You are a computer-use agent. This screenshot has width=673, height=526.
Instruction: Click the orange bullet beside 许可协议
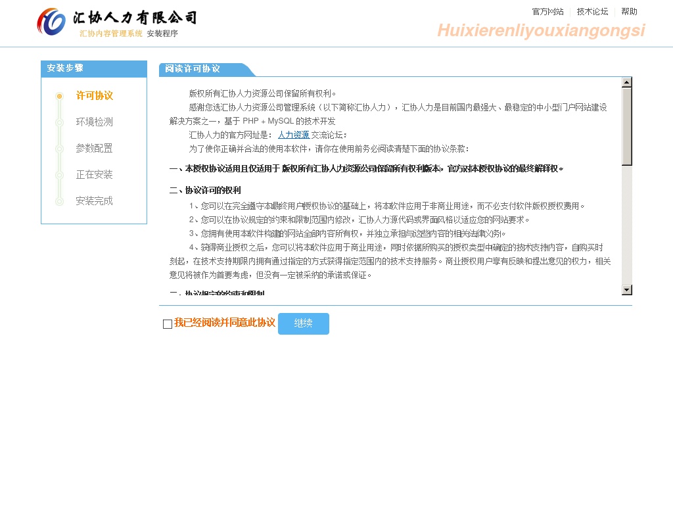click(x=59, y=96)
